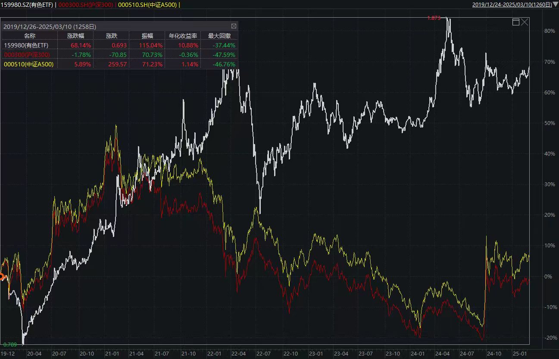Click the restore icon on the statistics panel
559x359 pixels.
[515, 22]
